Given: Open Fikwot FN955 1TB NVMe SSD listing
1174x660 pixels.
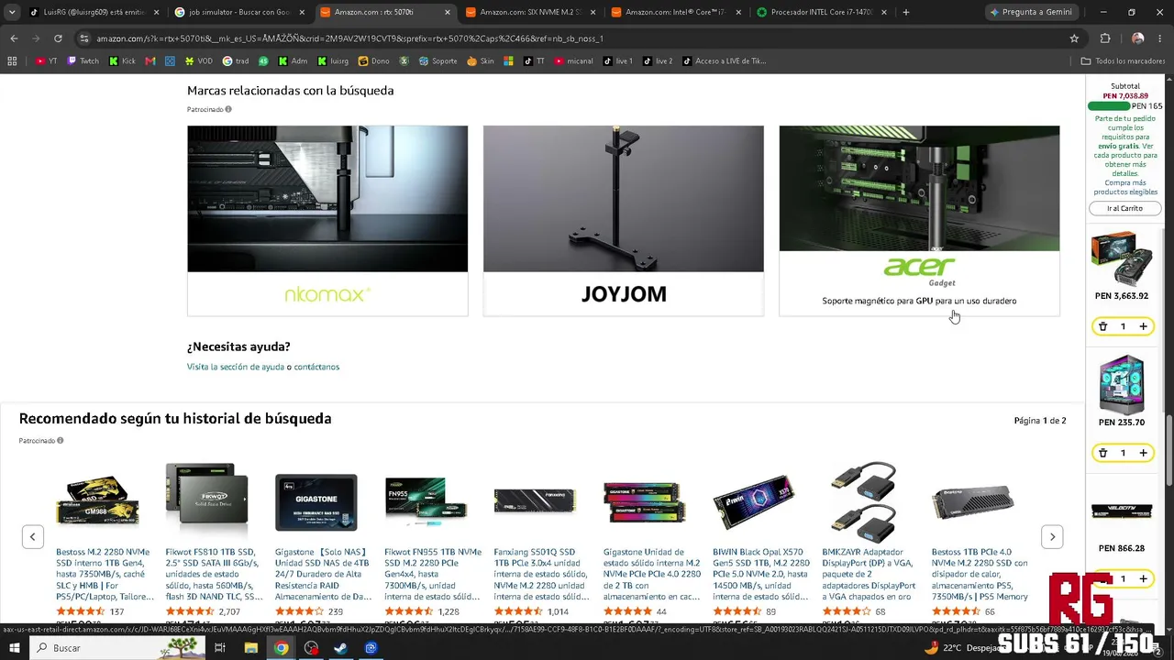Looking at the screenshot, I should pyautogui.click(x=433, y=574).
